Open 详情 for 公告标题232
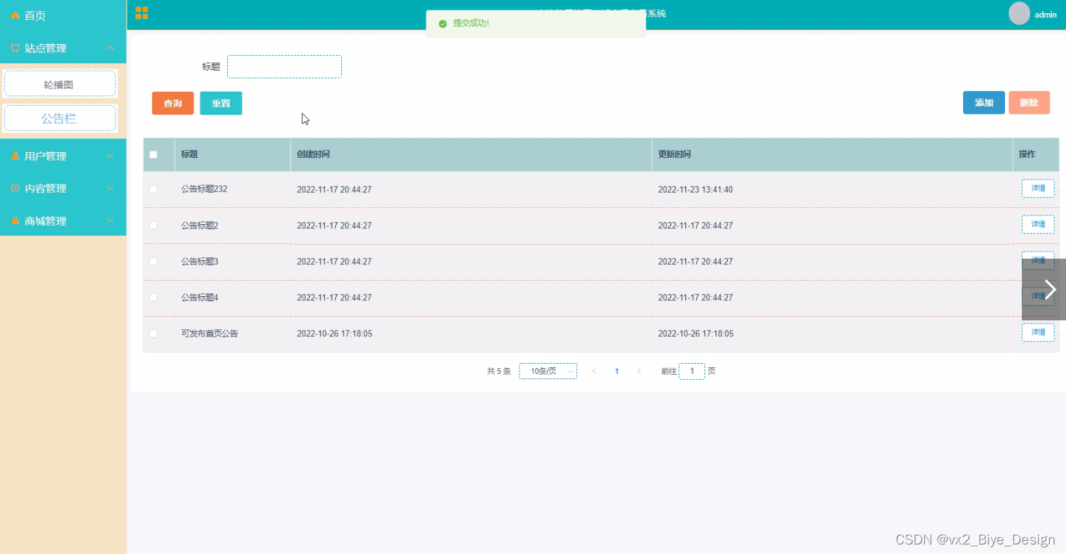The image size is (1066, 554). point(1038,189)
